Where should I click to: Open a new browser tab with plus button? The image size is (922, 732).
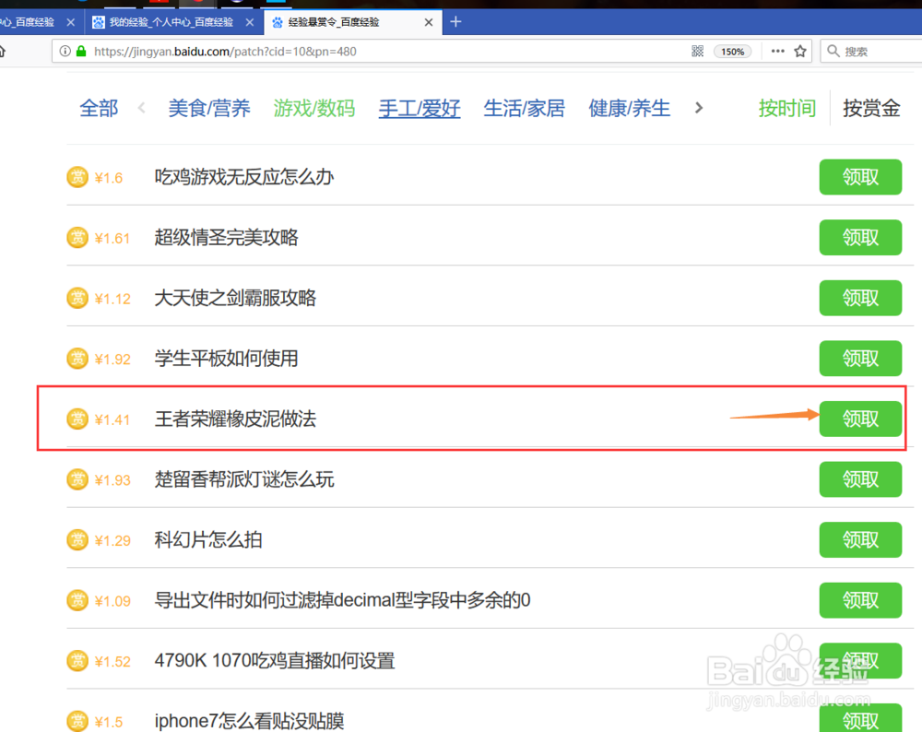[455, 22]
